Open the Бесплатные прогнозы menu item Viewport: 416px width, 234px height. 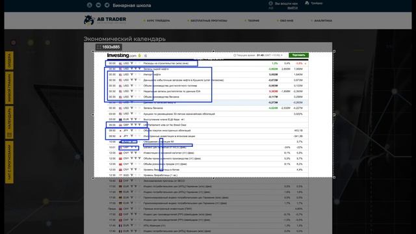209,20
